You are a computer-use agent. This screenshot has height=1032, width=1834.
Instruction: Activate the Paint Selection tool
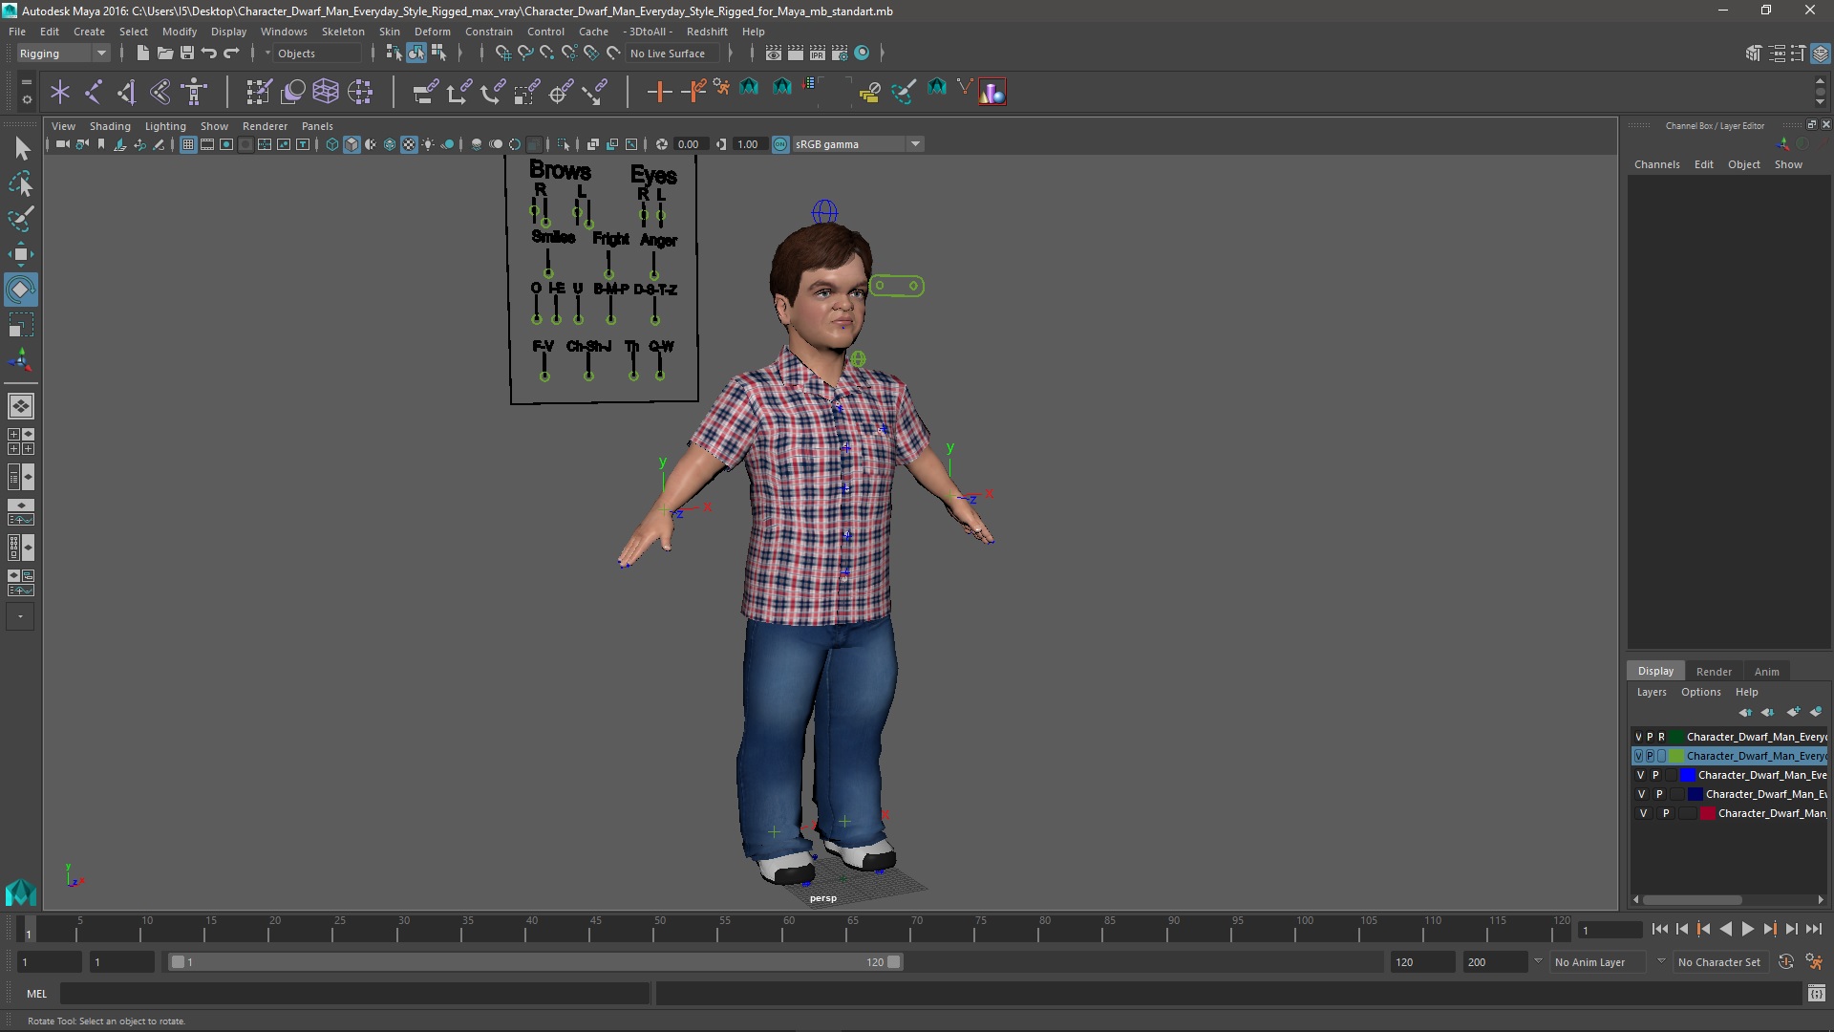[21, 219]
